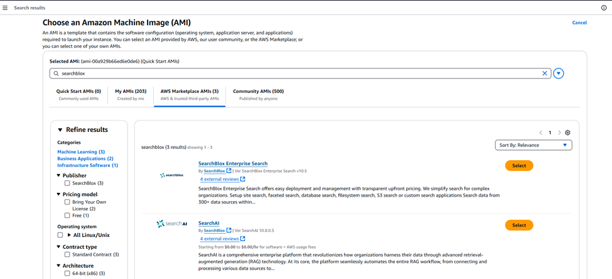Go to next results page arrow
This screenshot has width=612, height=279.
559,133
